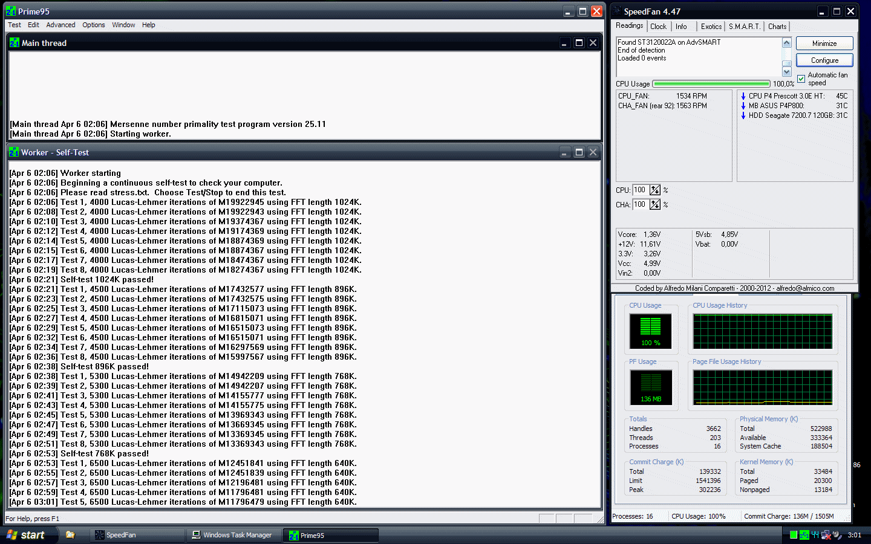Click the Worker Self-Test window icon
The height and width of the screenshot is (544, 871).
tap(15, 152)
